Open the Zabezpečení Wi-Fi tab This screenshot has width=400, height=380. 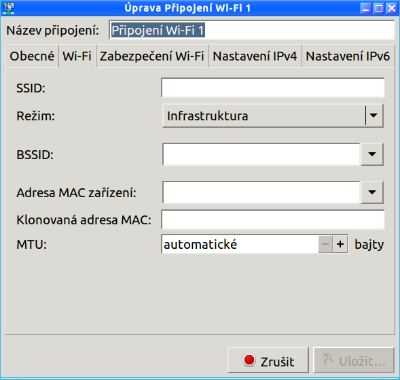(152, 56)
